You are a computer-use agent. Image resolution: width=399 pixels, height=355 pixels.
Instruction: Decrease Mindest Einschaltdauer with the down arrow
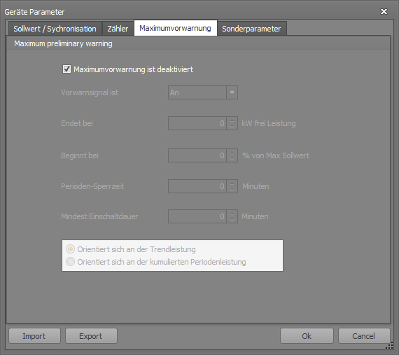pyautogui.click(x=232, y=220)
